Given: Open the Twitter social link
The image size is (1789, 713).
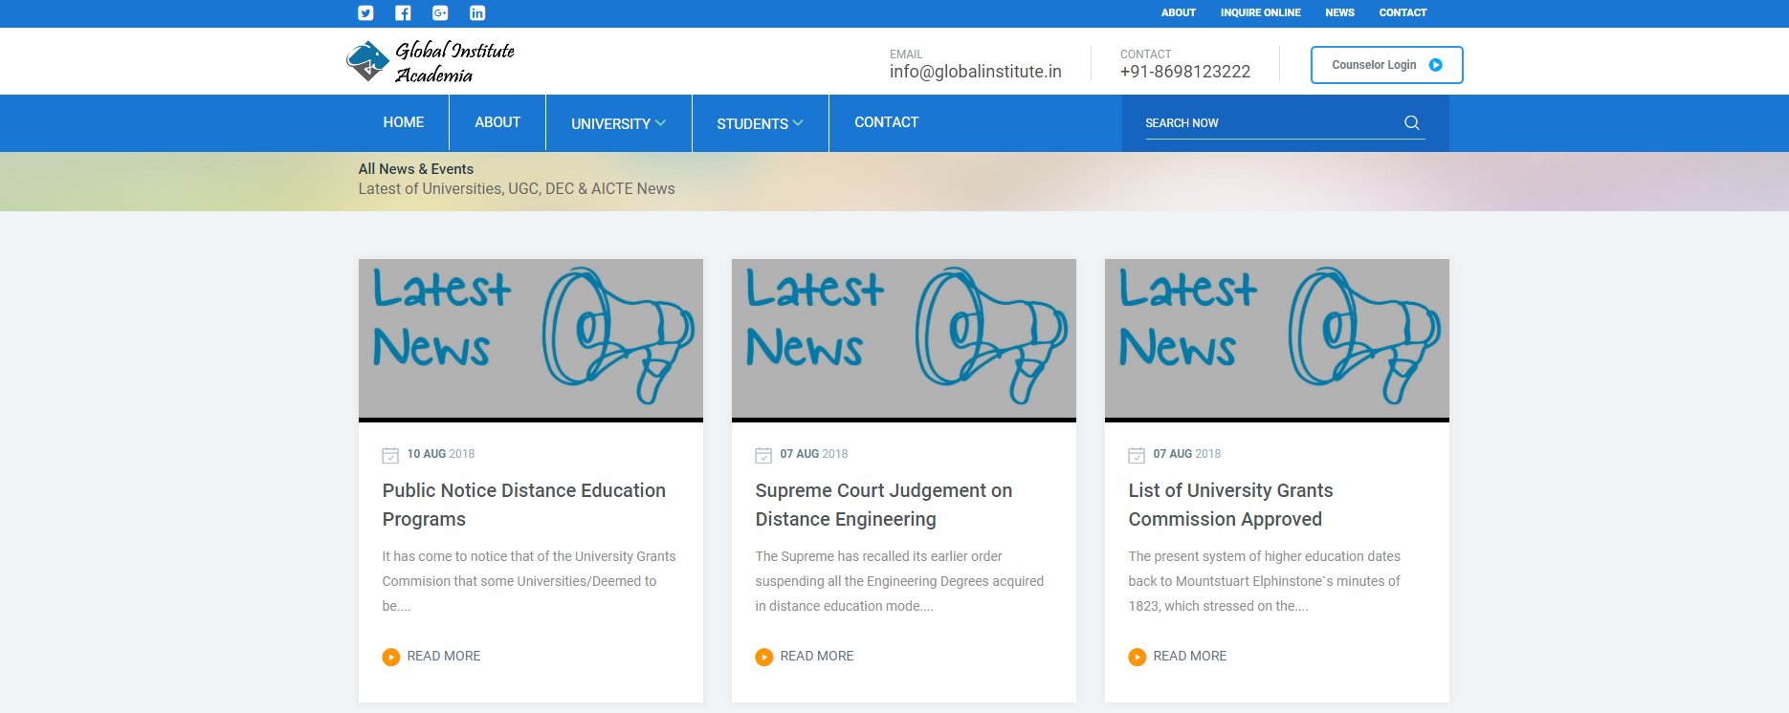Looking at the screenshot, I should 365,12.
